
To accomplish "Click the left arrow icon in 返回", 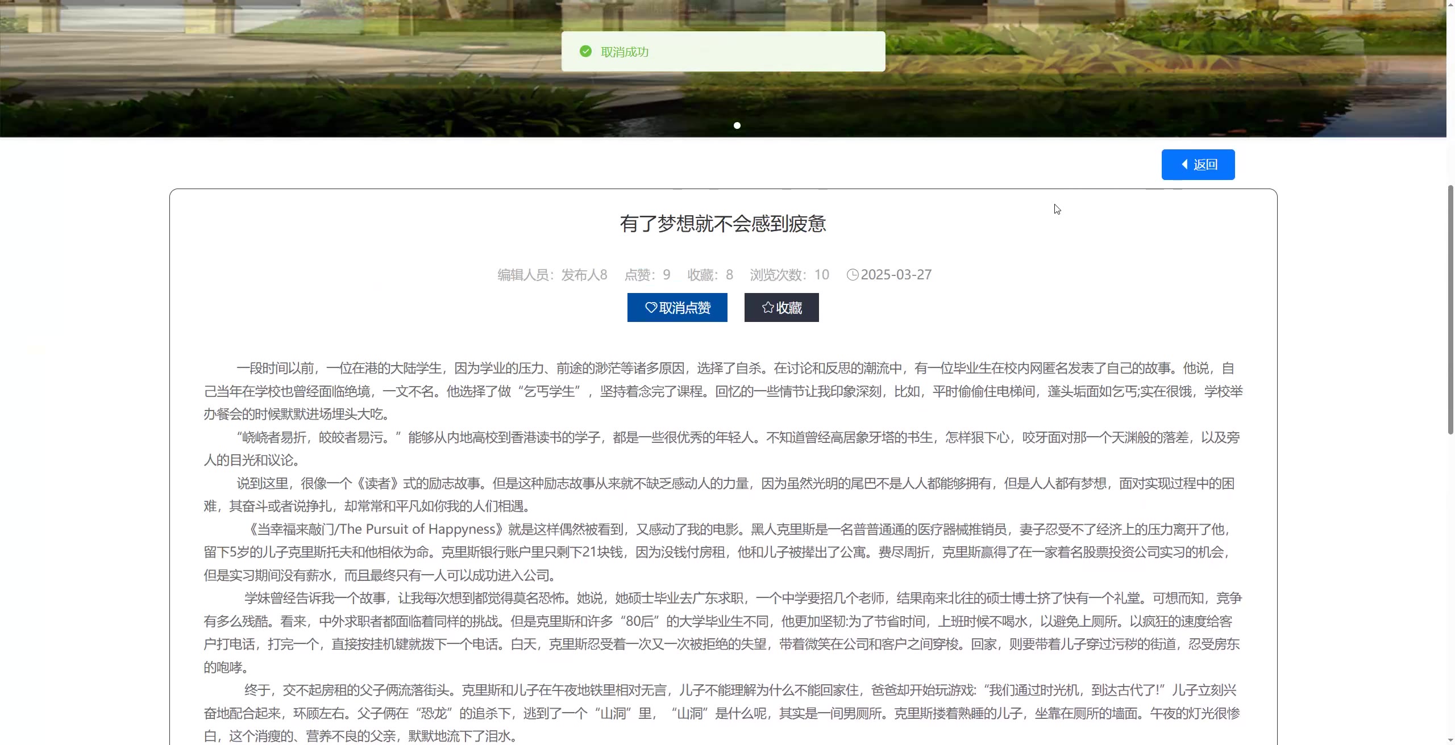I will pyautogui.click(x=1184, y=165).
